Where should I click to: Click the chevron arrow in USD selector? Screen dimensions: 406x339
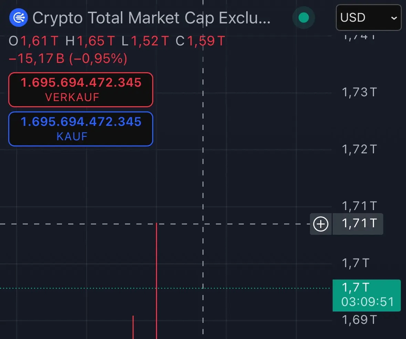click(394, 18)
